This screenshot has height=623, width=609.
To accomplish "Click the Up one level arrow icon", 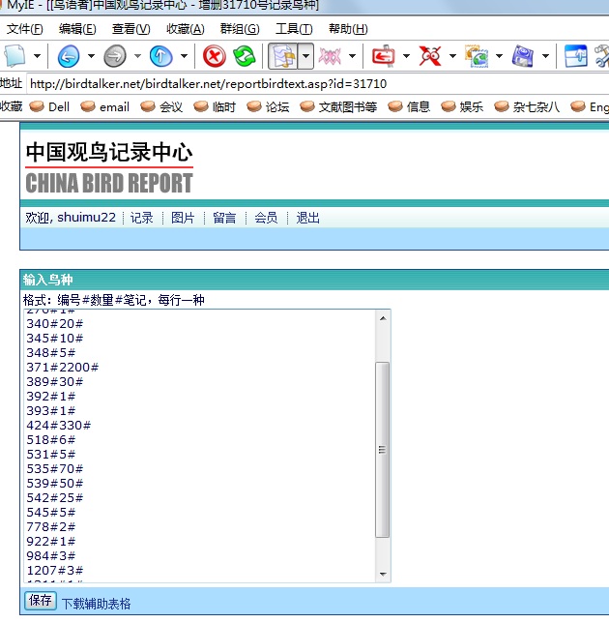I will coord(160,56).
